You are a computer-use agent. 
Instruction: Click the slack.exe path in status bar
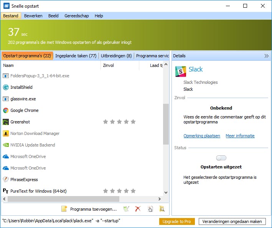pos(61,221)
